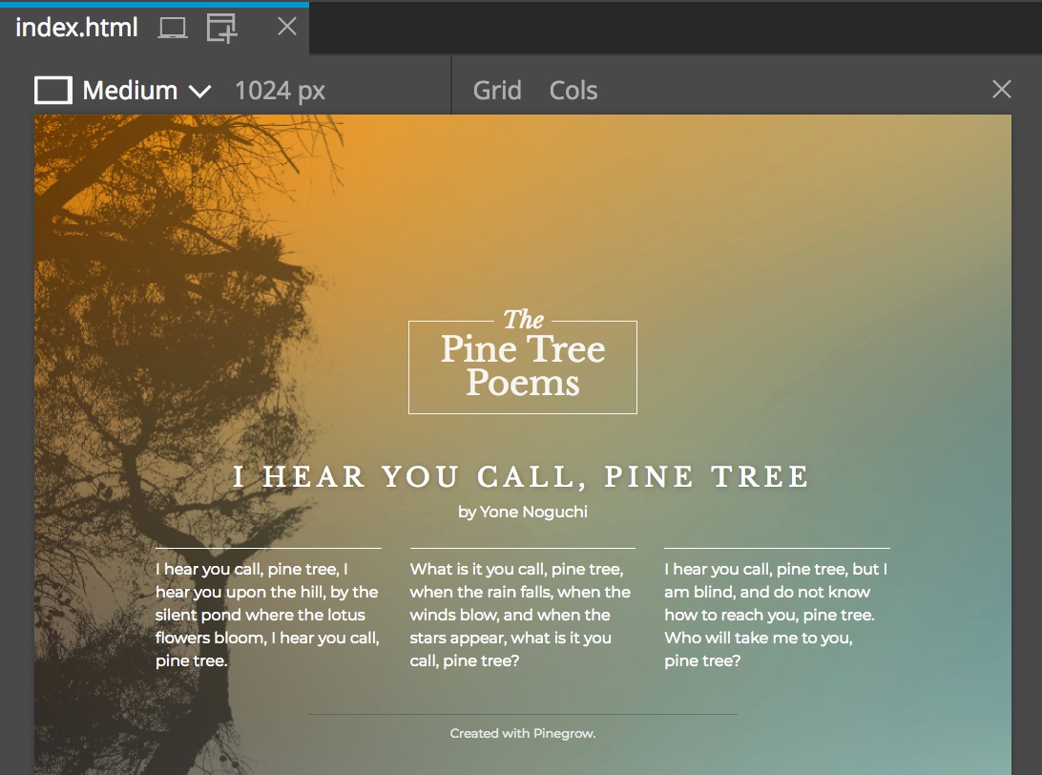This screenshot has height=775, width=1042.
Task: Open the Medium size dropdown
Action: 146,91
